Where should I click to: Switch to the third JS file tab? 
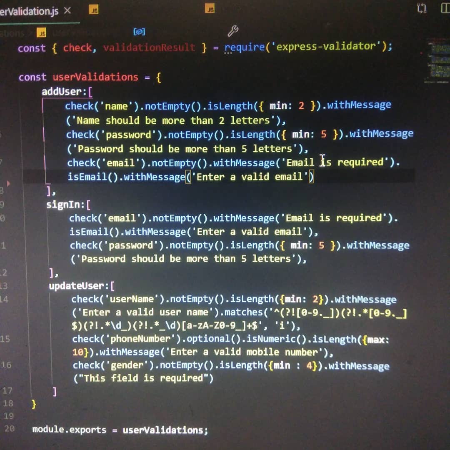(210, 9)
